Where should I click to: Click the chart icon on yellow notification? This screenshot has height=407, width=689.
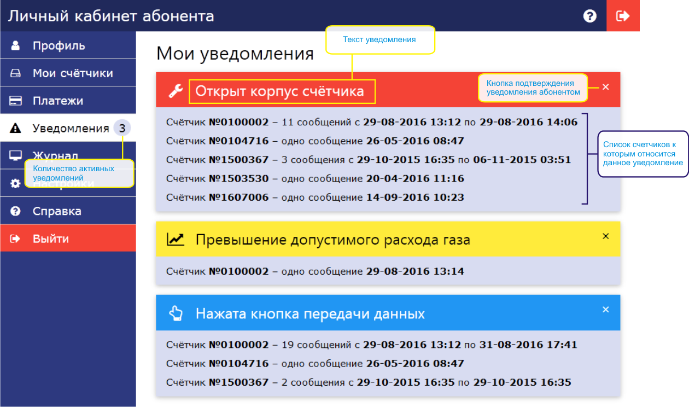click(x=176, y=240)
